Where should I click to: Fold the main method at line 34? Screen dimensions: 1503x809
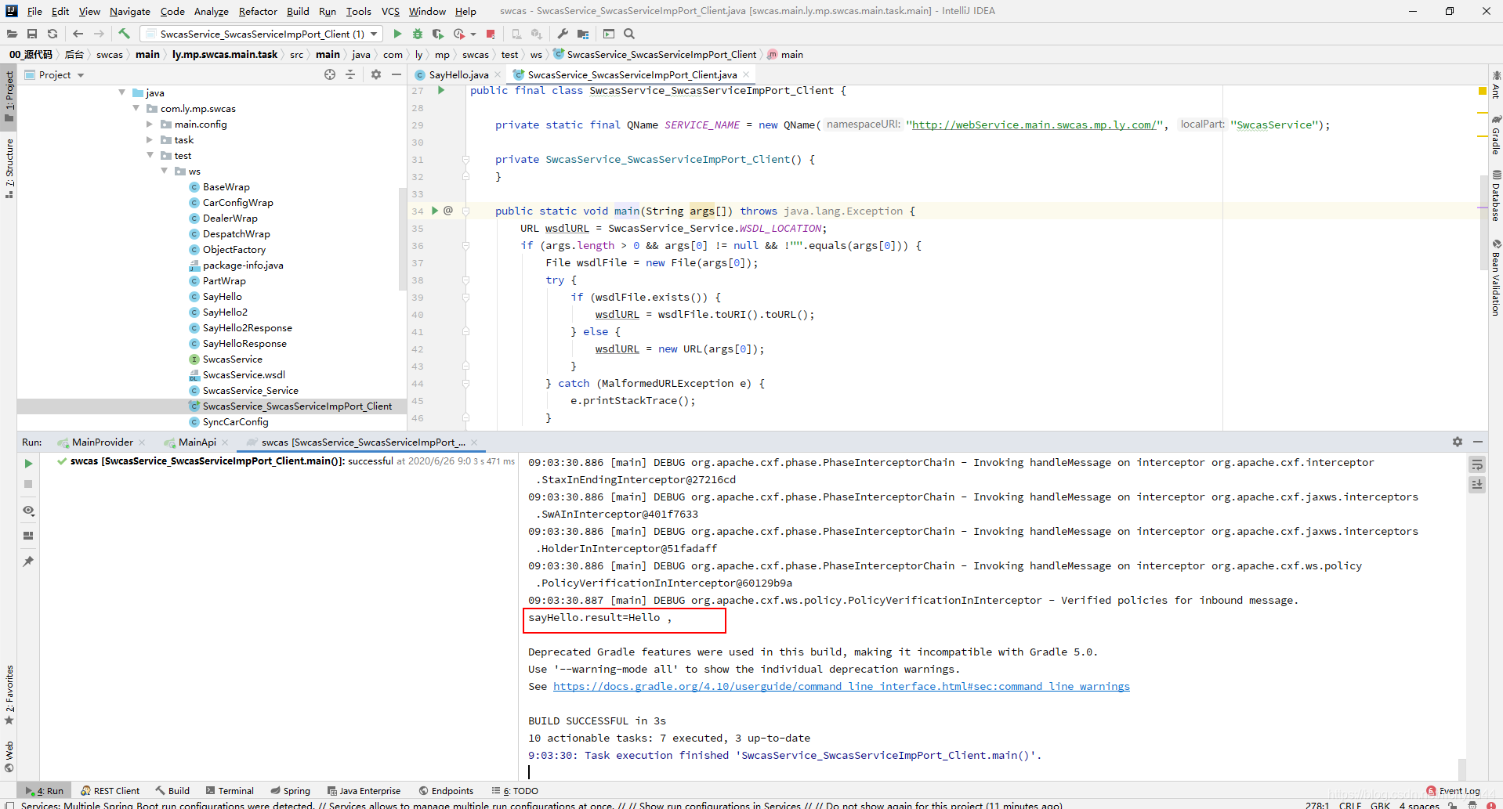pyautogui.click(x=465, y=211)
